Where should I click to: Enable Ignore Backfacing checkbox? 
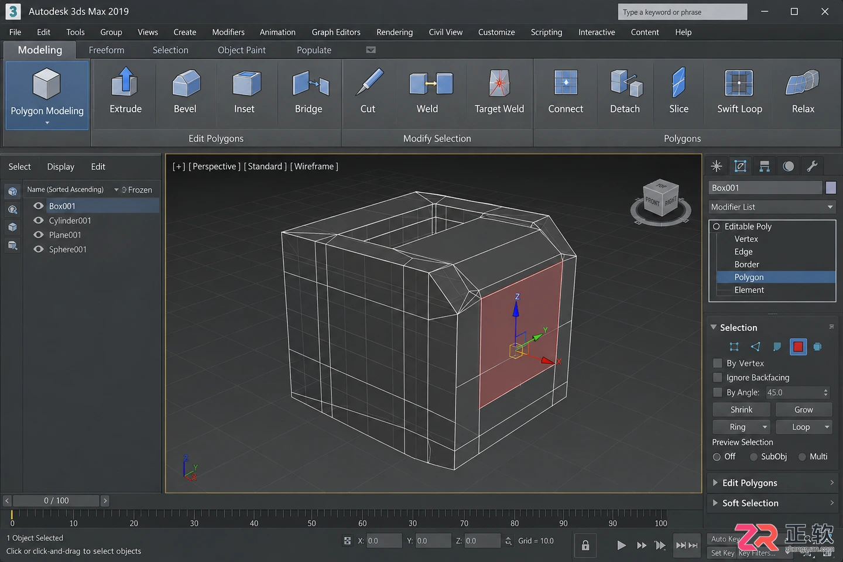click(718, 378)
